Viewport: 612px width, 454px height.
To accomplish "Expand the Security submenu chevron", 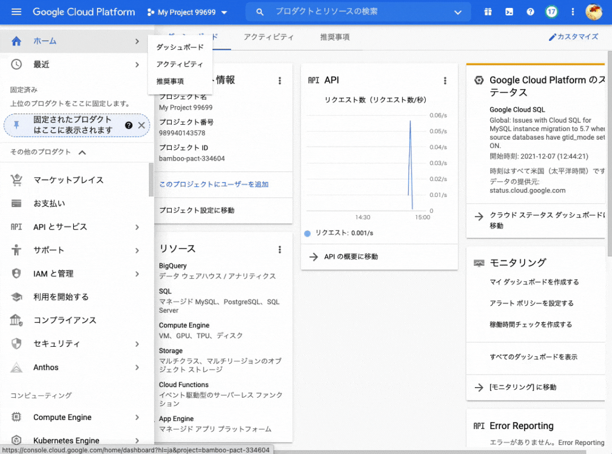I will pyautogui.click(x=137, y=344).
